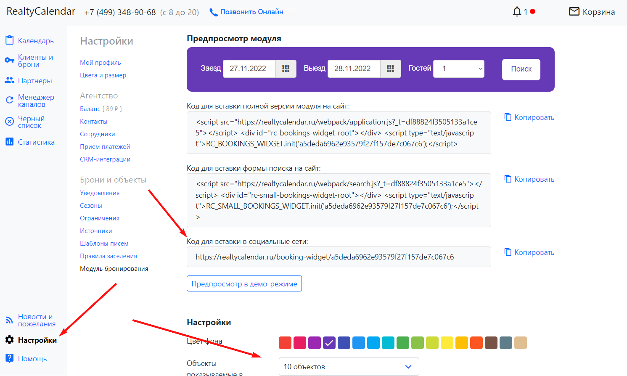Image resolution: width=627 pixels, height=376 pixels.
Task: Open the Заезд calendar grid icon
Action: coord(286,69)
